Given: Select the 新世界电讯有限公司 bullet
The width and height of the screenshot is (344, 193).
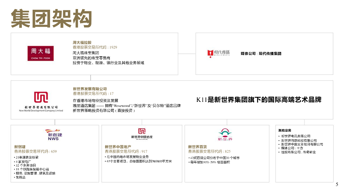Looking at the screenshot, I should point(294,136).
